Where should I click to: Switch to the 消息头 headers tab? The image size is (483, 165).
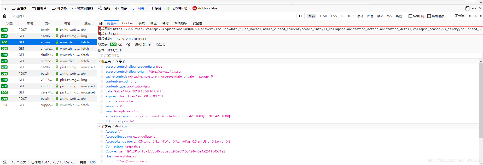[112, 23]
